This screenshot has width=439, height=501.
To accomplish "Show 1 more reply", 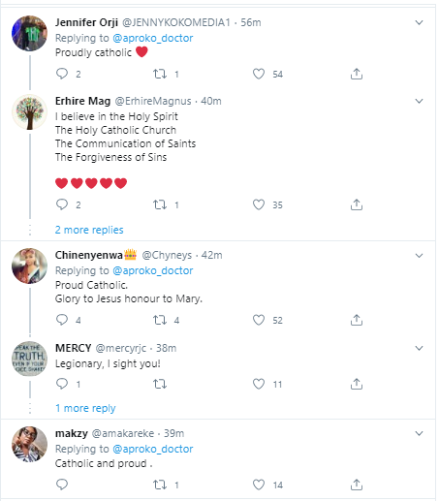I will [x=85, y=408].
